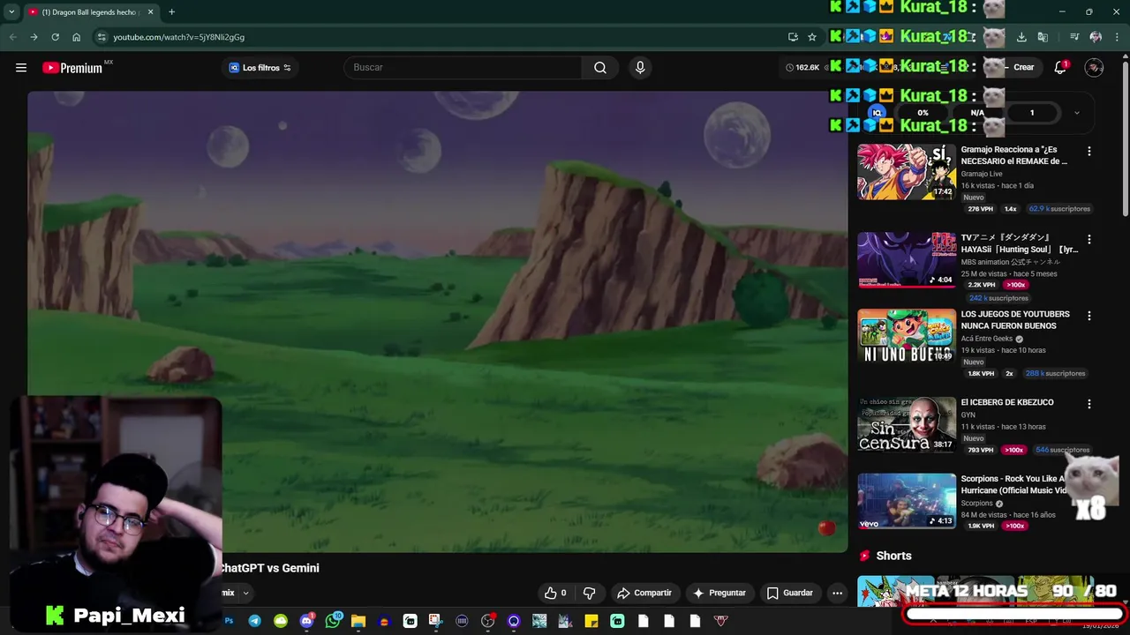
Task: Close the Dragon Ball legends tab
Action: (x=150, y=12)
